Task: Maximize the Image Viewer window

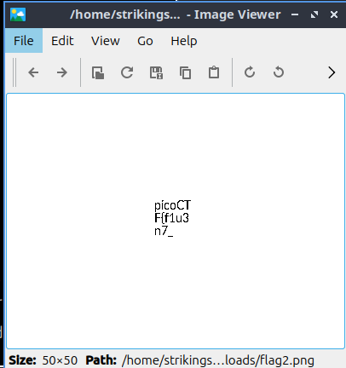Action: tap(314, 14)
